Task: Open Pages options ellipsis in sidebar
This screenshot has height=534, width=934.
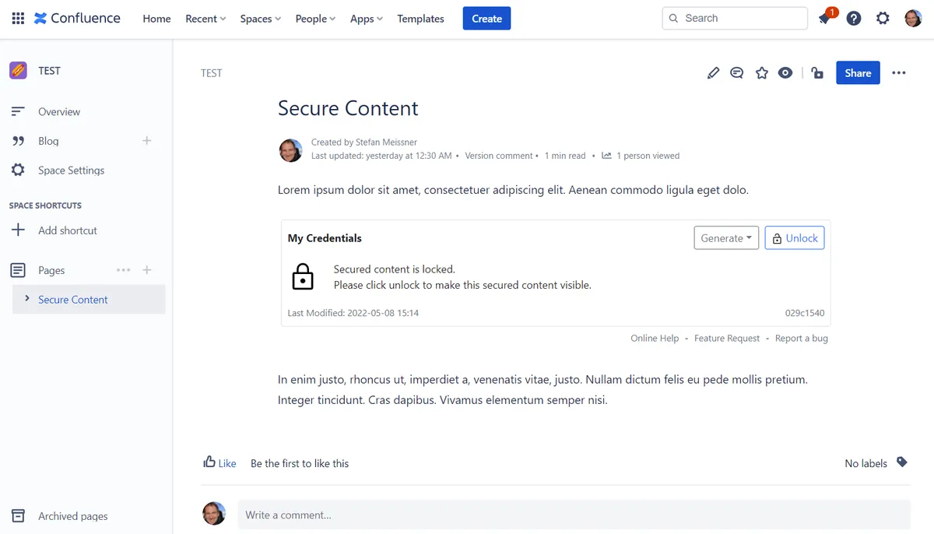Action: 123,270
